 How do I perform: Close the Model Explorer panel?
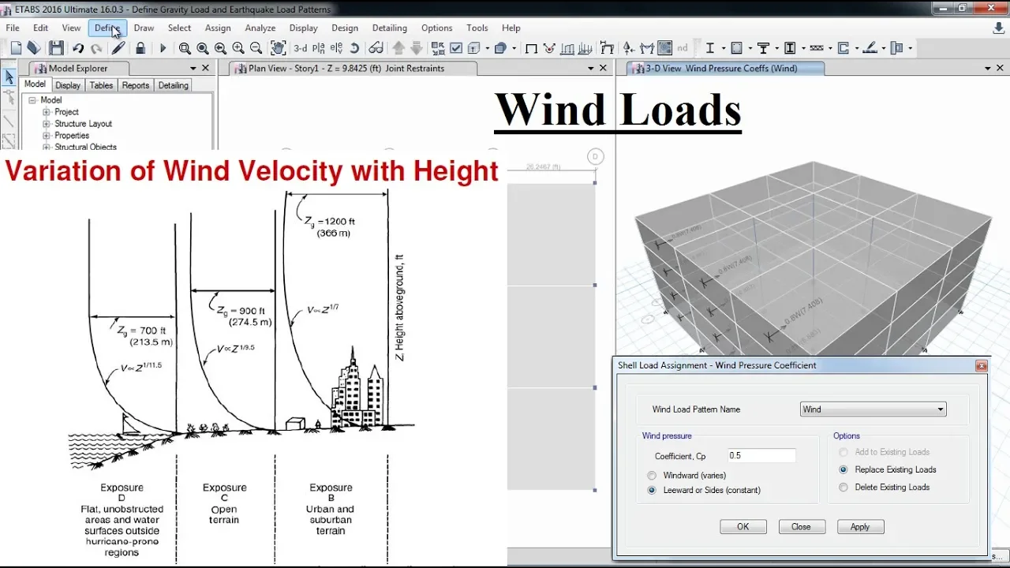coord(205,69)
